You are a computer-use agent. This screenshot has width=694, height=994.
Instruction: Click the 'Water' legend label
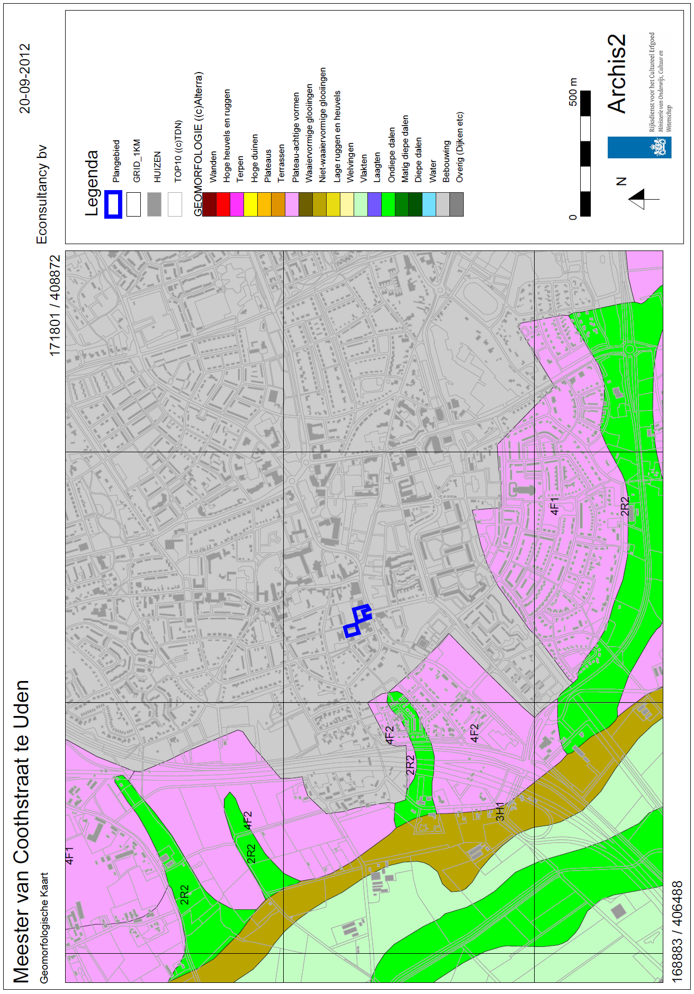coord(433,171)
